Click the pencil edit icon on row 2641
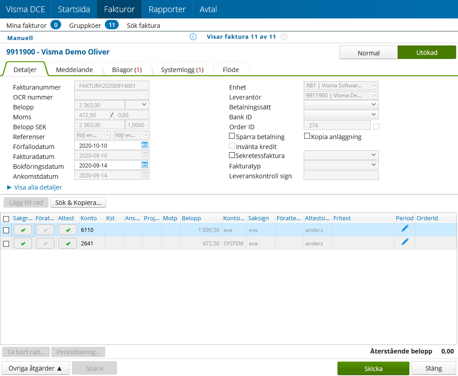This screenshot has height=376, width=458. 404,242
